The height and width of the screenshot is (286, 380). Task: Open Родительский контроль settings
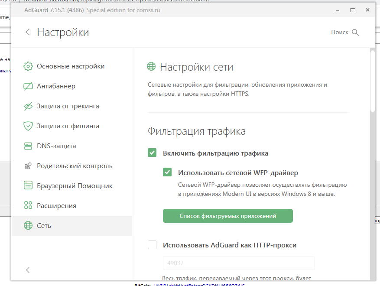point(72,166)
